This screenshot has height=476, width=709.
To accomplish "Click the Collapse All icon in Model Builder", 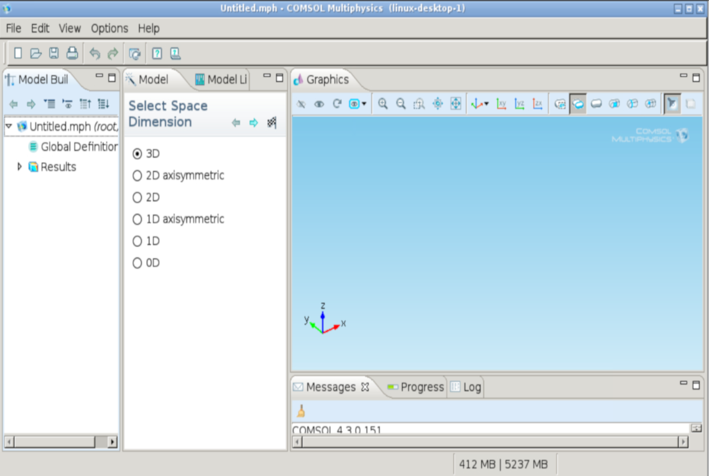I will pos(49,104).
